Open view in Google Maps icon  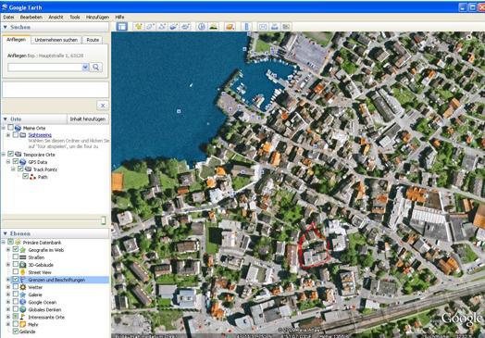pyautogui.click(x=286, y=26)
